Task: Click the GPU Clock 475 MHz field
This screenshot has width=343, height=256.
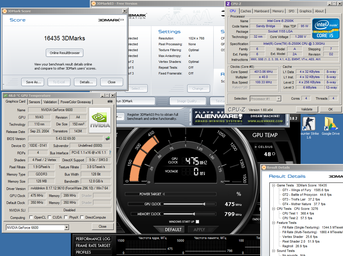Action: [x=37, y=196]
